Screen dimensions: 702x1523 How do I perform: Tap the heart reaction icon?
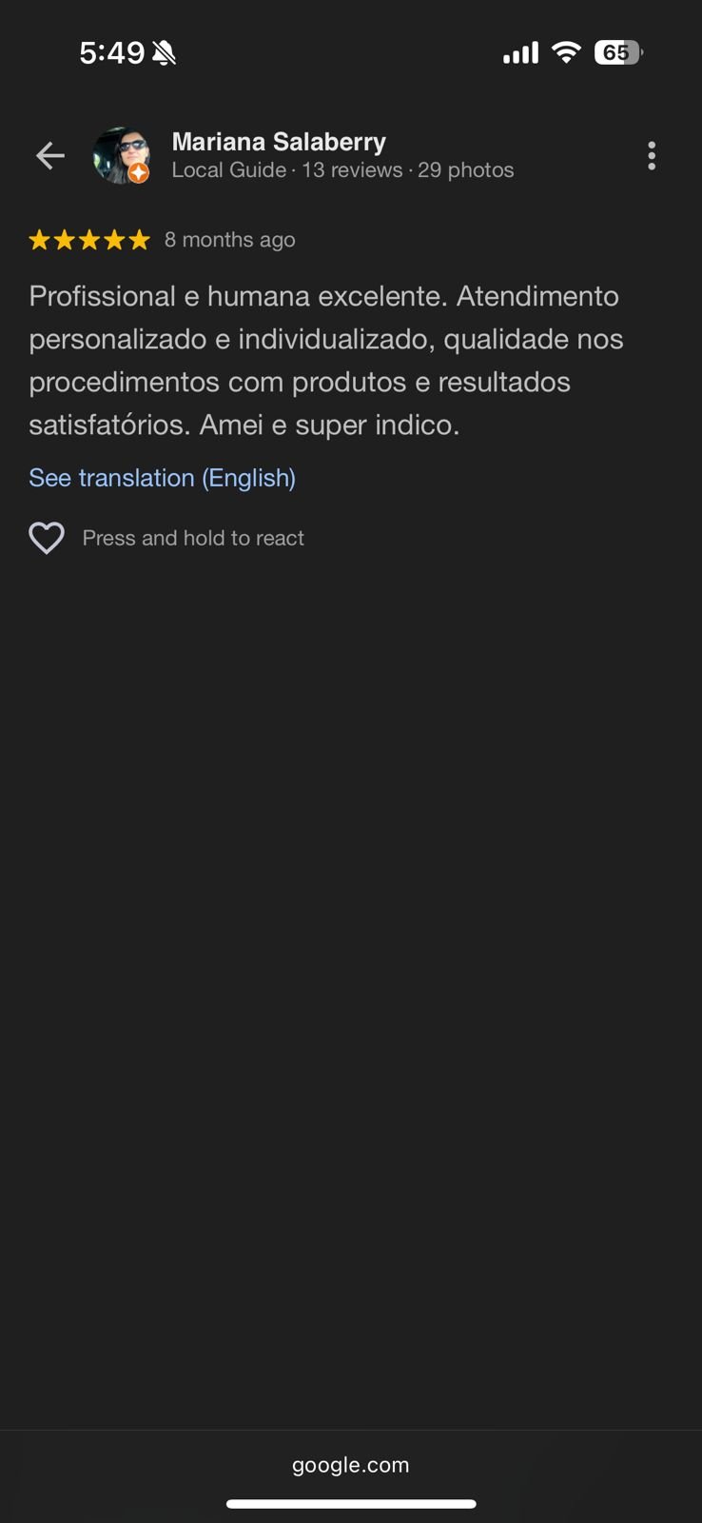coord(47,538)
